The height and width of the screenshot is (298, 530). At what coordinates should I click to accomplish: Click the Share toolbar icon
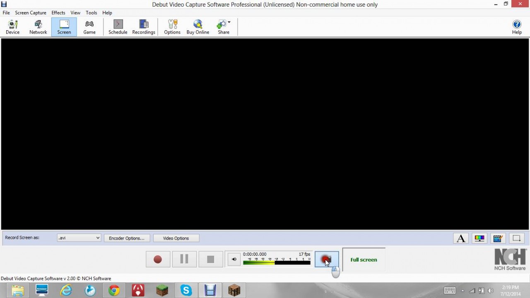point(224,27)
